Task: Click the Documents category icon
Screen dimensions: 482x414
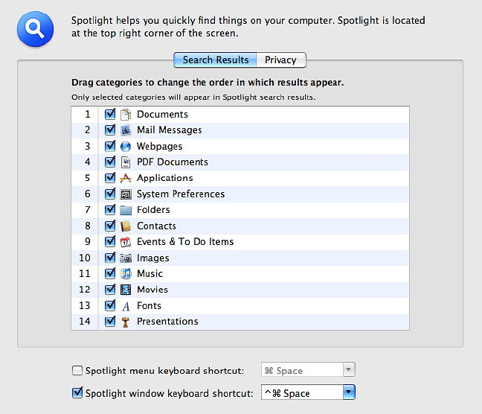Action: [x=126, y=115]
